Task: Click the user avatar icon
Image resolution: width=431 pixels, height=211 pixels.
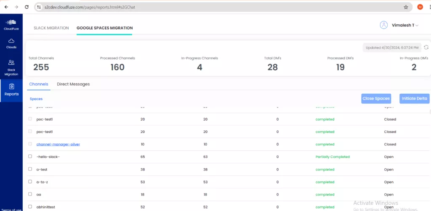Action: pyautogui.click(x=384, y=25)
